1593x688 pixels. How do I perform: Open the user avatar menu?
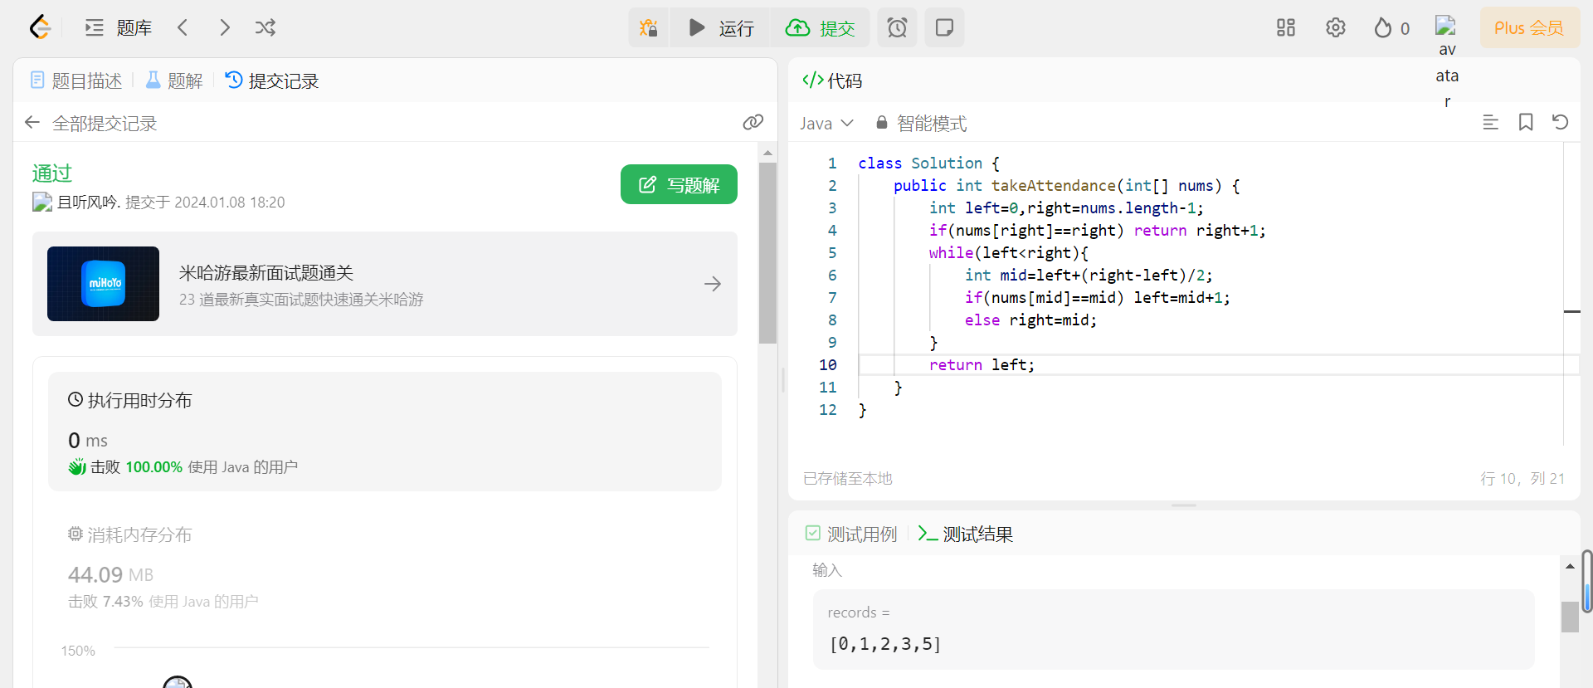(x=1446, y=27)
